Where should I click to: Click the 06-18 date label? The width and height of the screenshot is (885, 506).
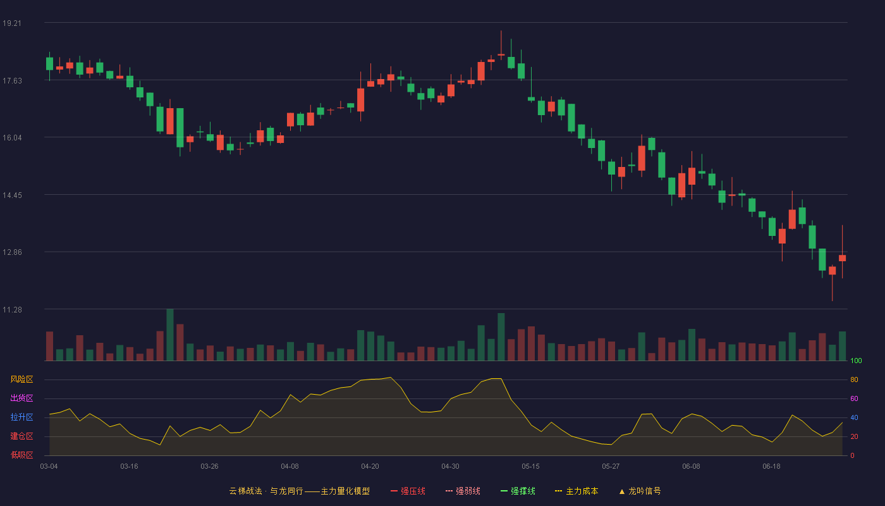[771, 466]
